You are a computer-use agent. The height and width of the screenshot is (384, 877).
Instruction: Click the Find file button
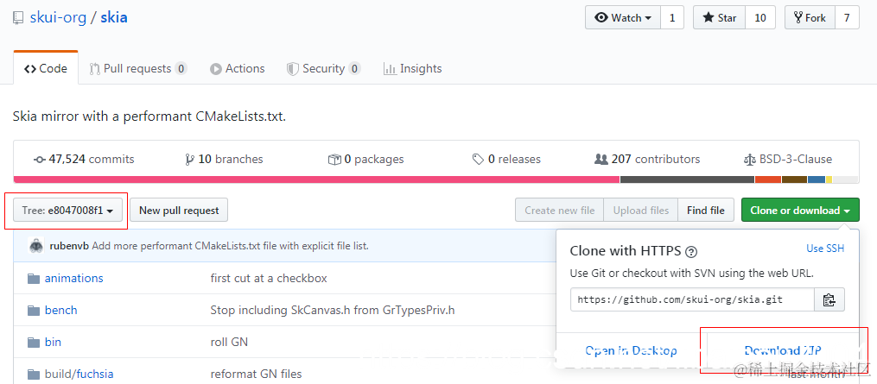coord(706,211)
